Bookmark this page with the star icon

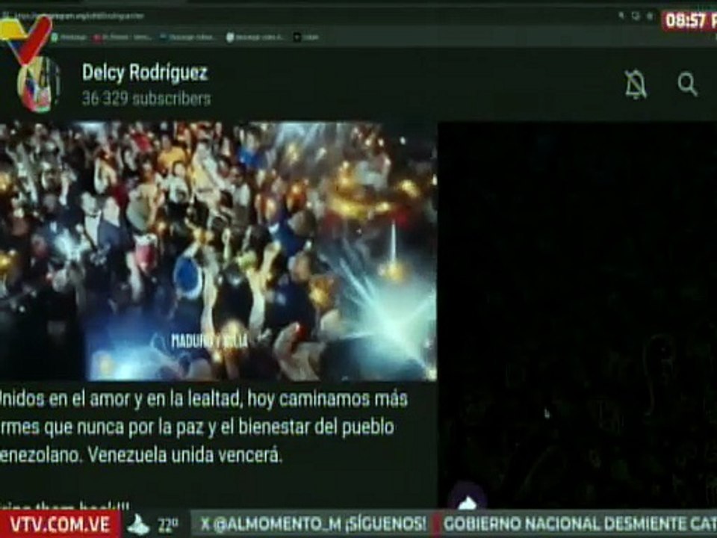pos(650,16)
